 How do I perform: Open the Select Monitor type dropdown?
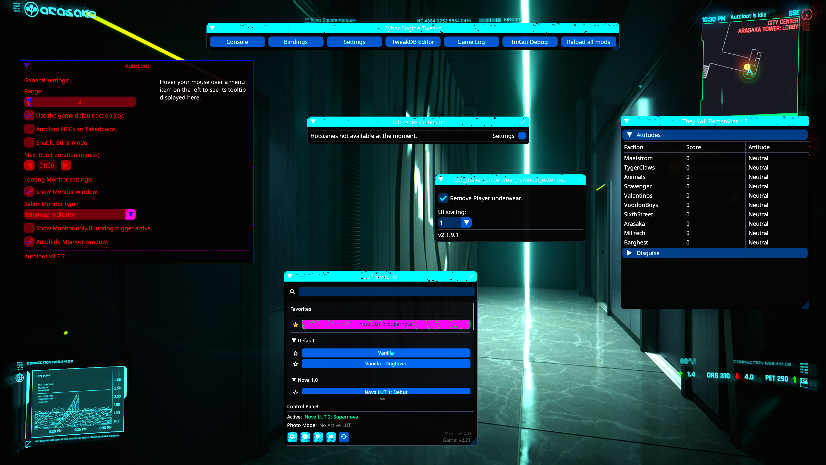(80, 214)
